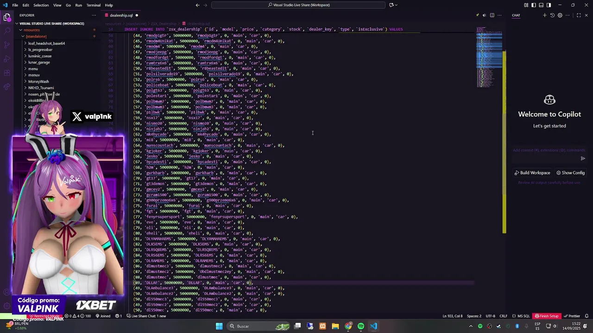The height and width of the screenshot is (333, 593).
Task: Open editor More Actions ellipsis menu
Action: (x=499, y=15)
